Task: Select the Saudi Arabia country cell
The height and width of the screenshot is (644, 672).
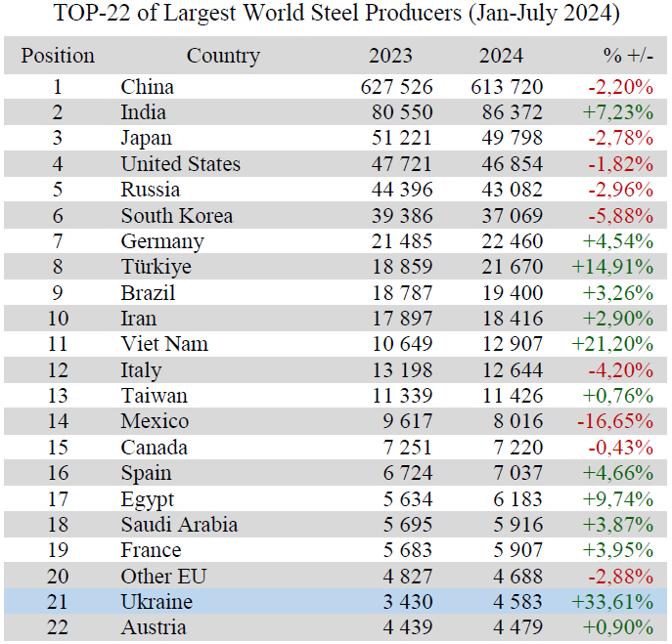Action: [x=179, y=525]
